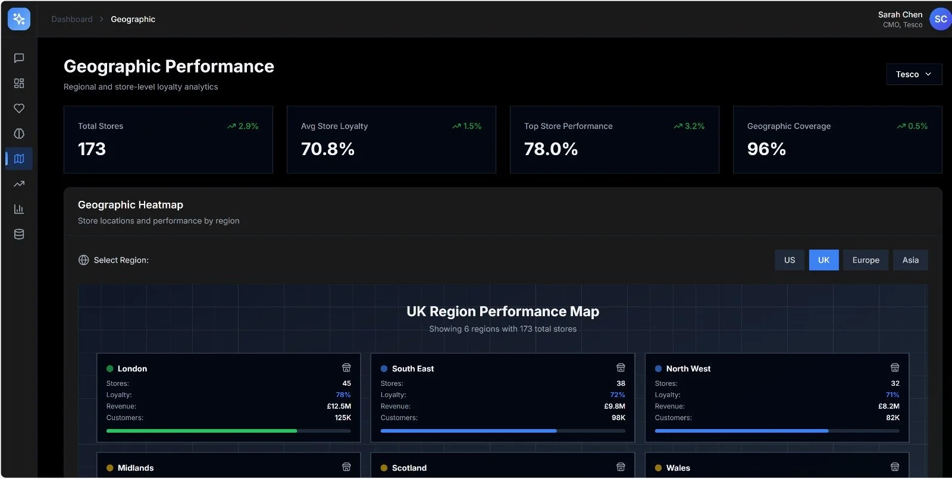The image size is (952, 479).
Task: Open the Midlands region card title
Action: coord(136,468)
